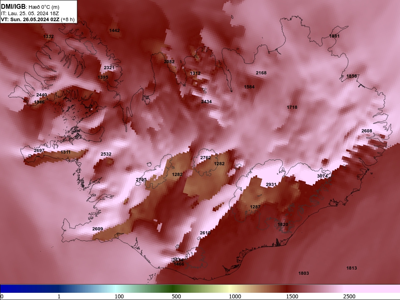Screen dimensions: 400x300
Task: Click the 0 label on the color scale
Action: pyautogui.click(x=2, y=296)
